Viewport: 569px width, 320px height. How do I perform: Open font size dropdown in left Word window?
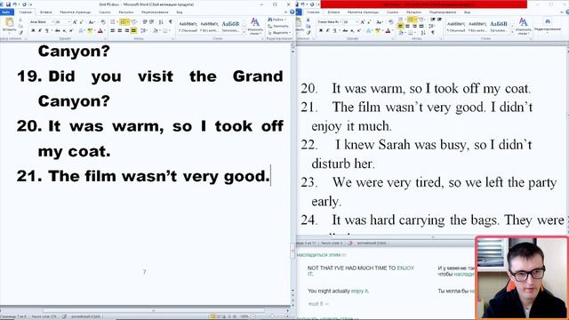point(69,22)
